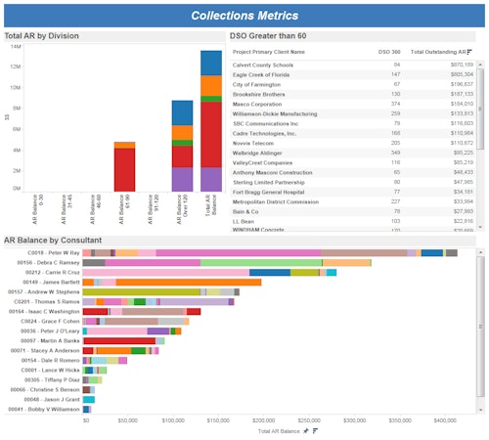Open the Calvert County Schools row
This screenshot has width=489, height=440.
(x=353, y=65)
